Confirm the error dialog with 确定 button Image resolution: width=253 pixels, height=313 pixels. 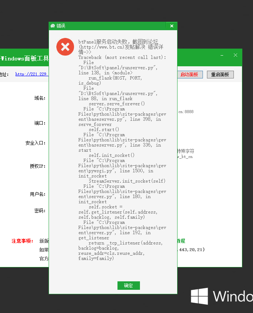tap(129, 285)
